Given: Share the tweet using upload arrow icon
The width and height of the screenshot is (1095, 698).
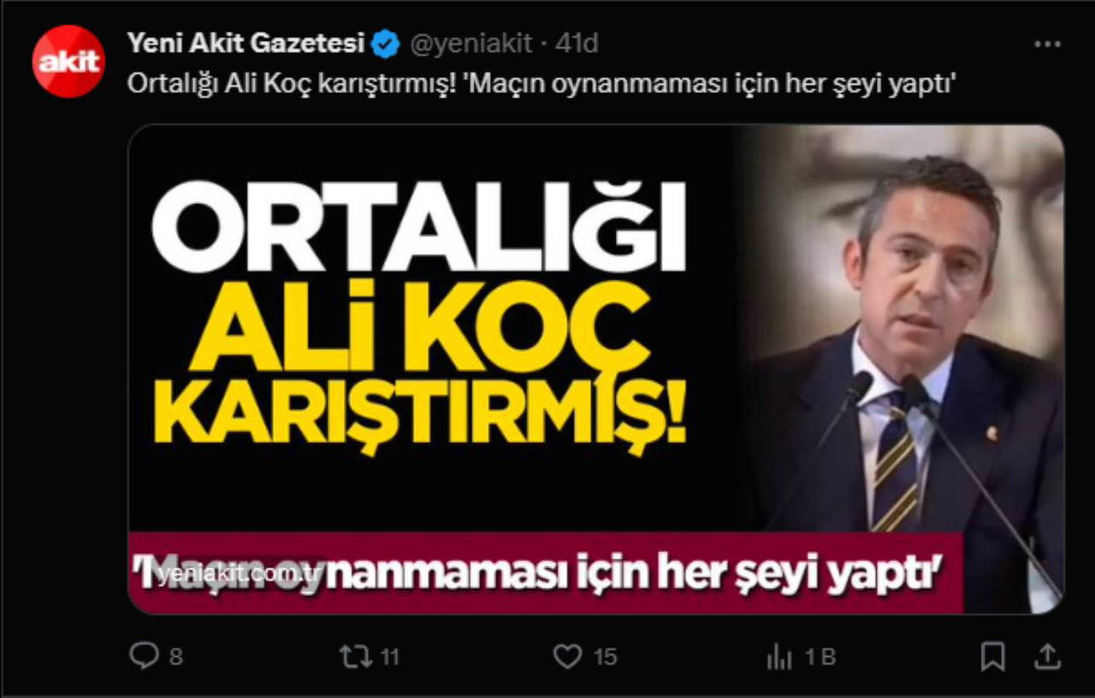Looking at the screenshot, I should point(1048,656).
